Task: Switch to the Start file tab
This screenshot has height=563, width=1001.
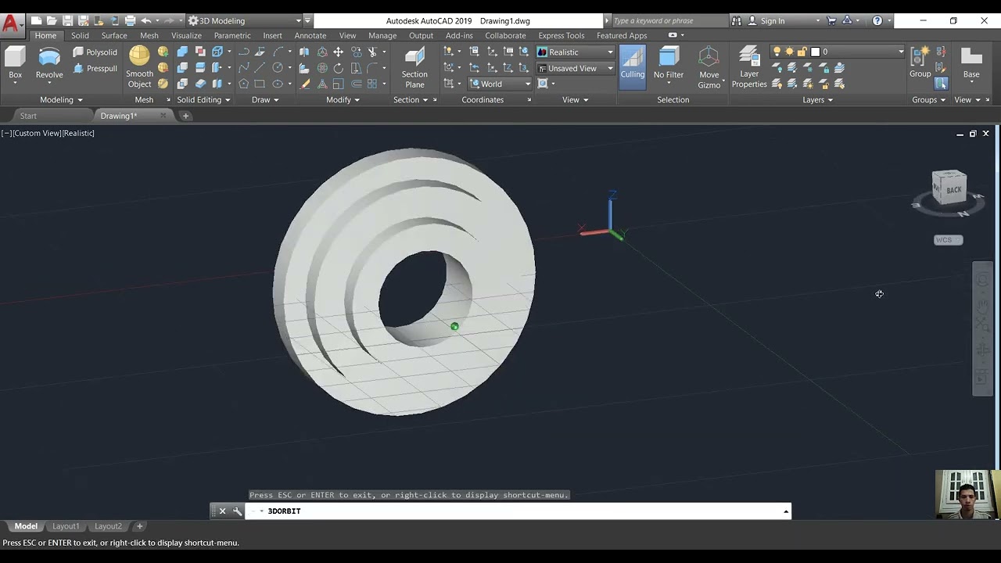Action: tap(28, 116)
